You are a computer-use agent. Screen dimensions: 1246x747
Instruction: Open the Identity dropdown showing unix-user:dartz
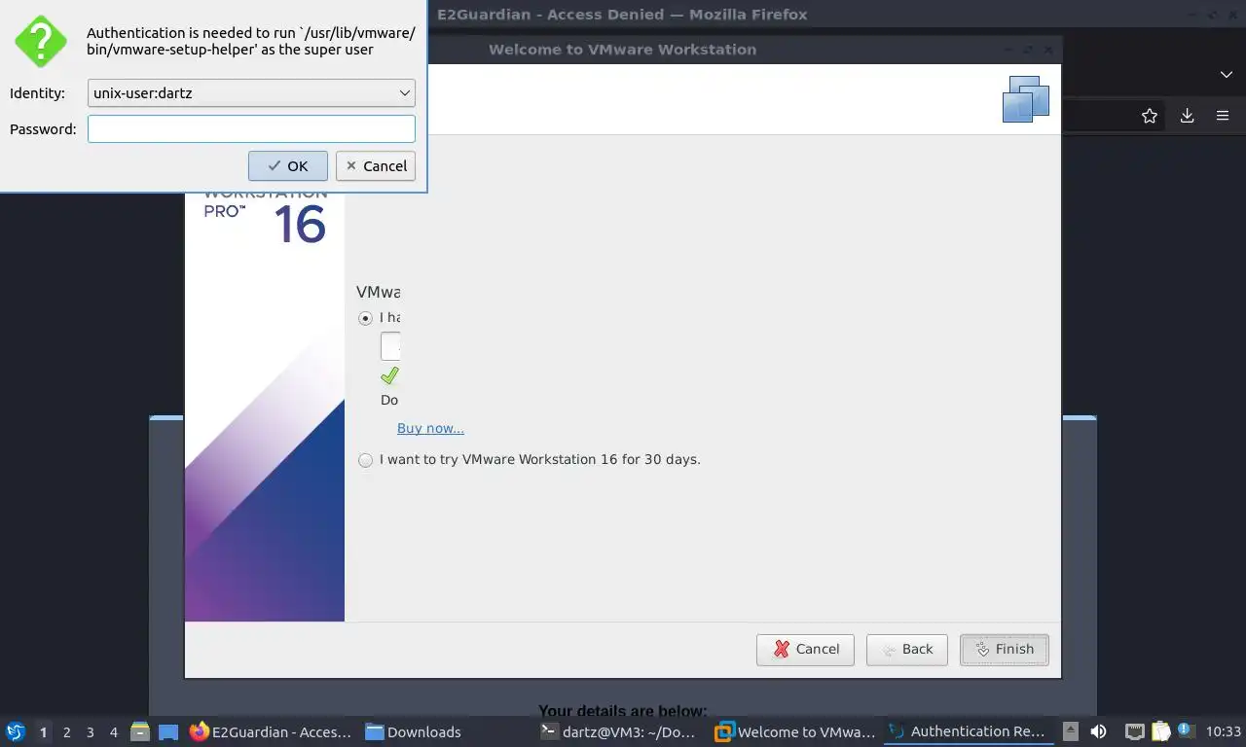[251, 92]
